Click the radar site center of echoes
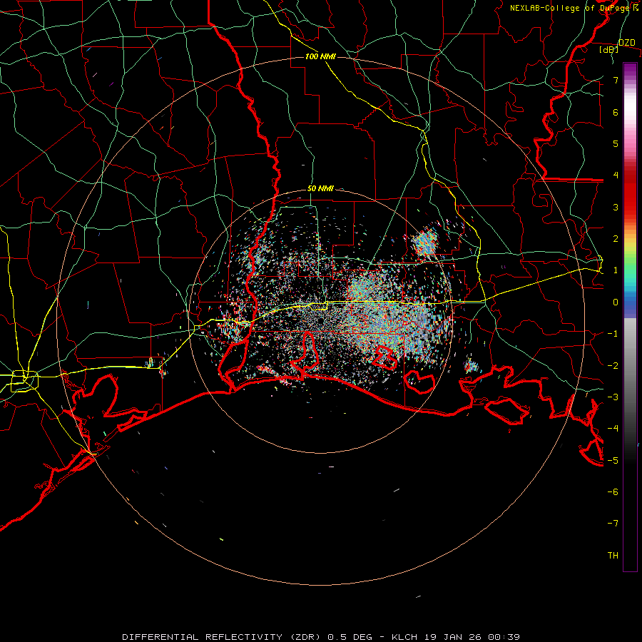Image resolution: width=642 pixels, height=642 pixels. click(320, 320)
